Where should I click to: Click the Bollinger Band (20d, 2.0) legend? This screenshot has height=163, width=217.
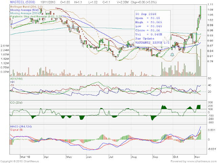pyautogui.click(x=26, y=7)
